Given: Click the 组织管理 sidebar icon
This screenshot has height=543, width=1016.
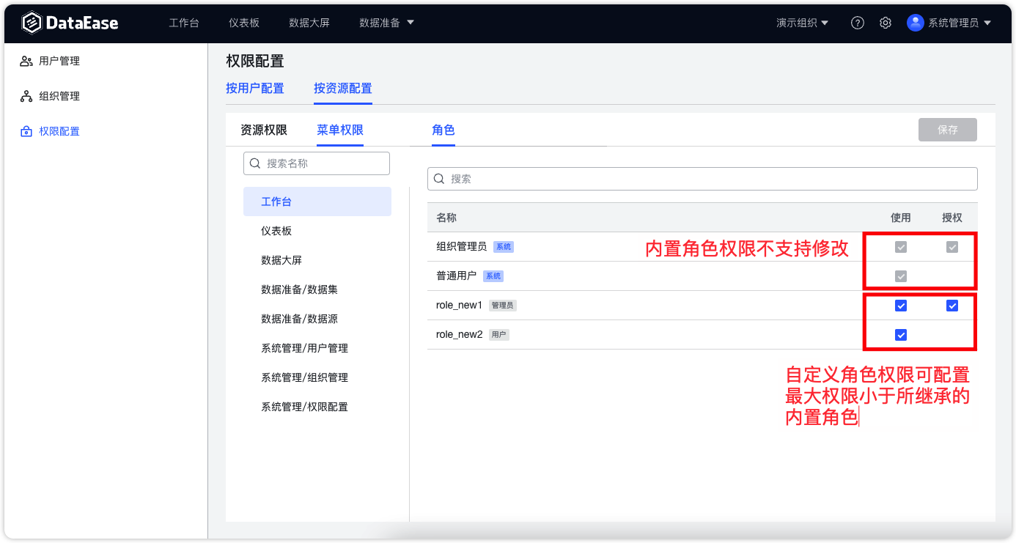Looking at the screenshot, I should click(x=26, y=96).
